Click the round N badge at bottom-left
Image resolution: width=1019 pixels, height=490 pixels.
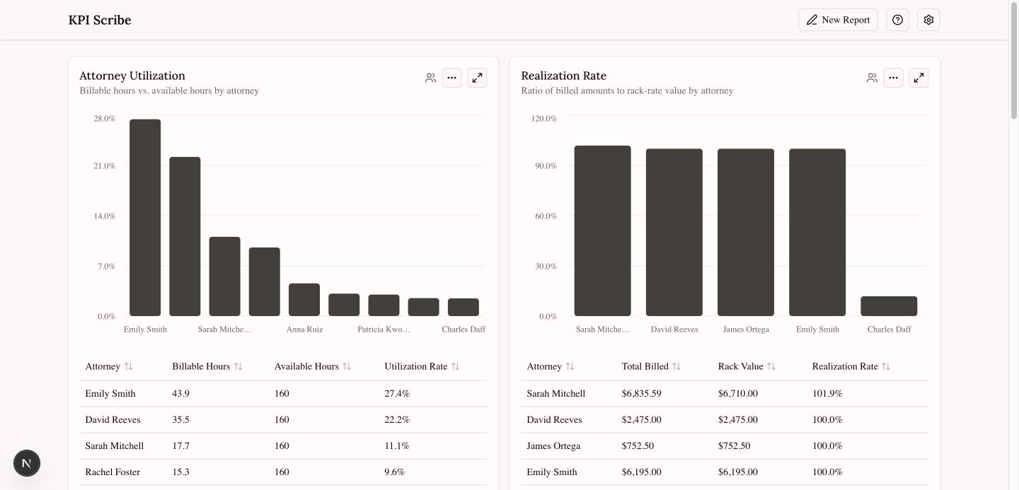click(27, 463)
